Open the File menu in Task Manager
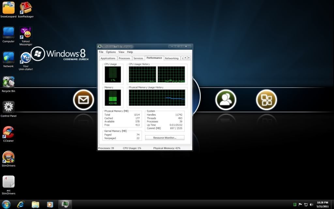 [101, 52]
